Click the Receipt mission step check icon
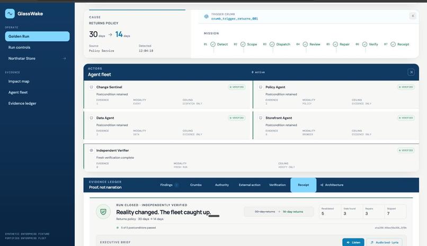427x246 pixels. [393, 44]
